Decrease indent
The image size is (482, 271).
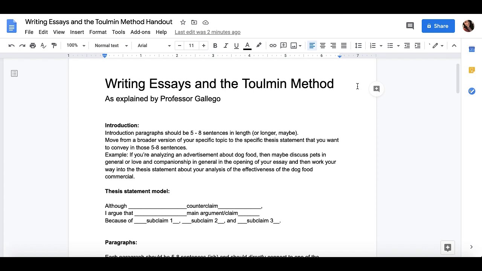407,46
